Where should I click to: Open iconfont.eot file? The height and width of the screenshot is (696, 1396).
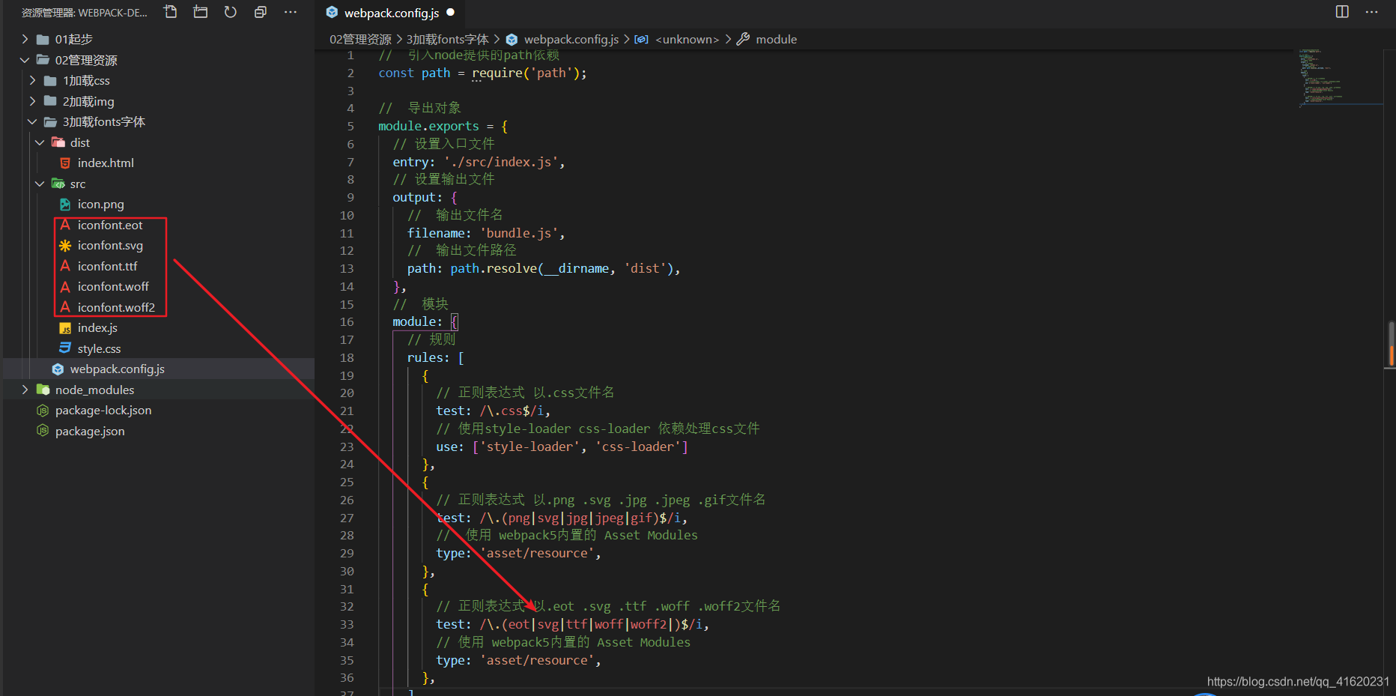(110, 225)
